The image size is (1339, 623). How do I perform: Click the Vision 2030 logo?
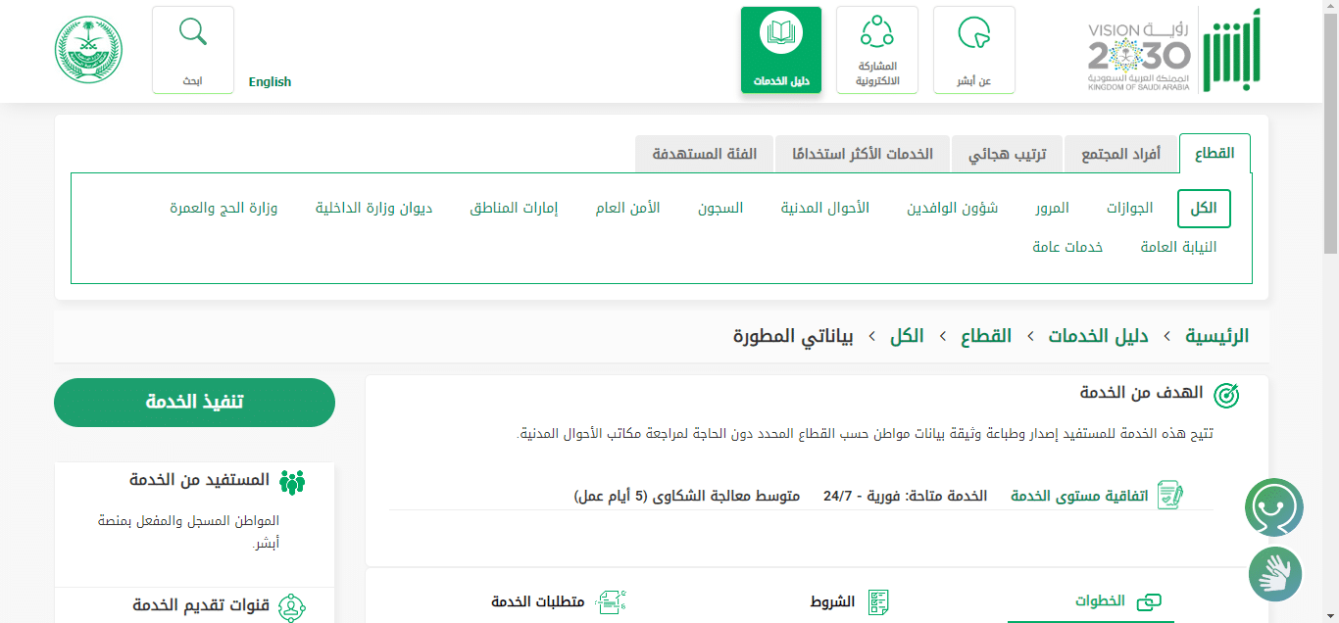1138,57
